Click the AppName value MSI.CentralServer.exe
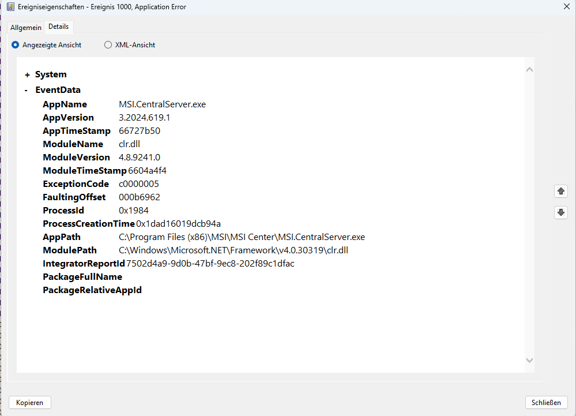Viewport: 576px width, 416px height. coord(162,104)
